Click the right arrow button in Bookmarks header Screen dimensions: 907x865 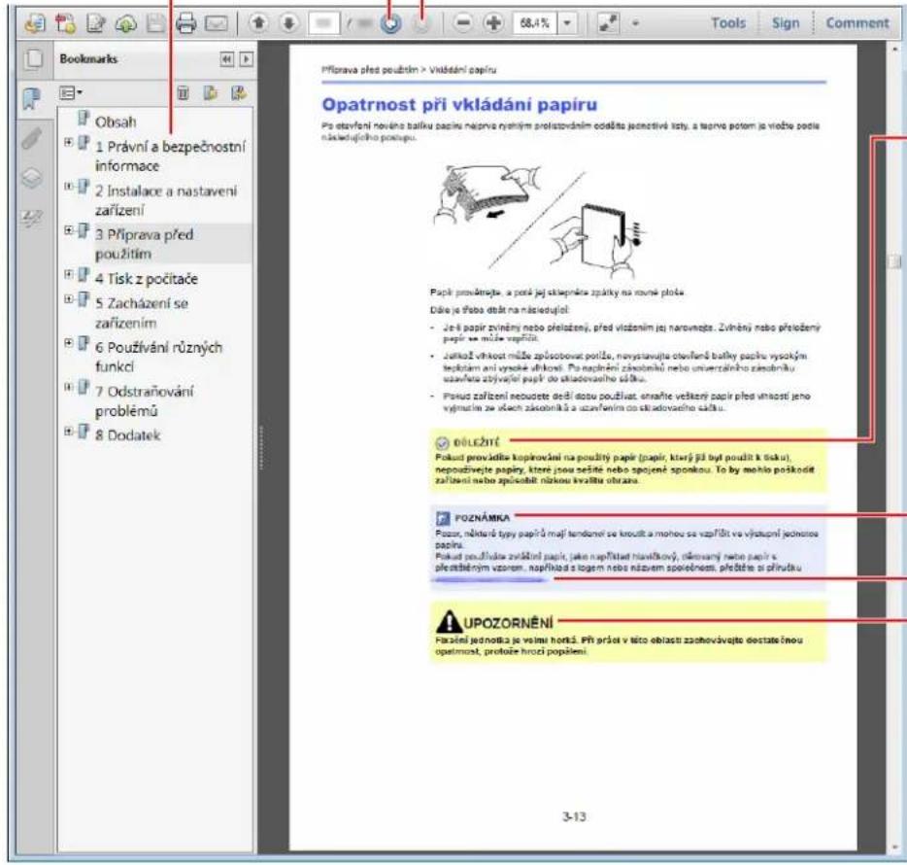coord(247,59)
